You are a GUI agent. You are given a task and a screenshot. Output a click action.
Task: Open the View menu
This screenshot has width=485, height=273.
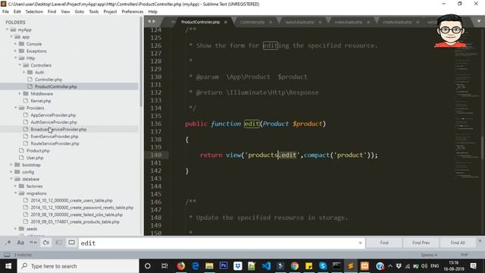65,11
